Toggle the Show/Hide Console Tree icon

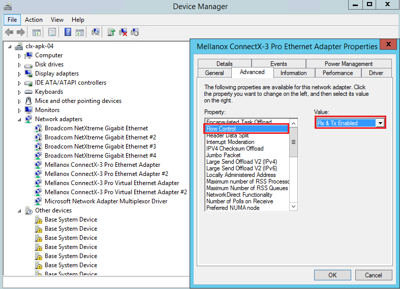(x=37, y=32)
